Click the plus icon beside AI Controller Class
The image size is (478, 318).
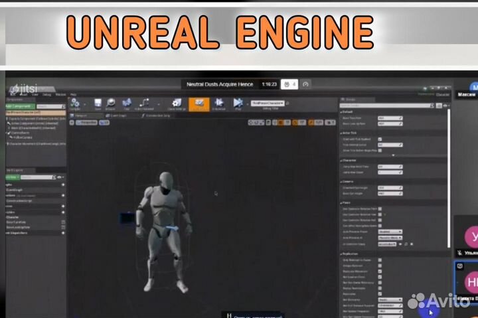tap(412, 244)
